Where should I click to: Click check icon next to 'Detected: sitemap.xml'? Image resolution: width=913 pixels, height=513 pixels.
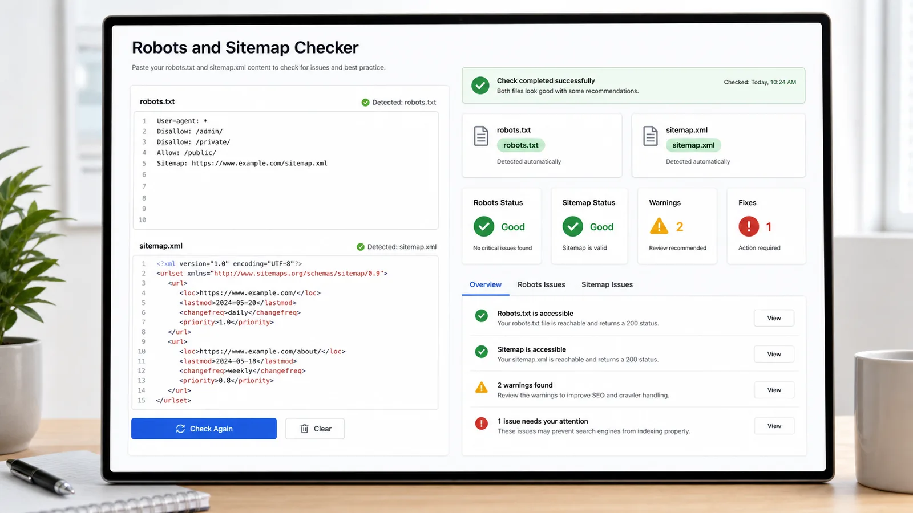tap(361, 247)
